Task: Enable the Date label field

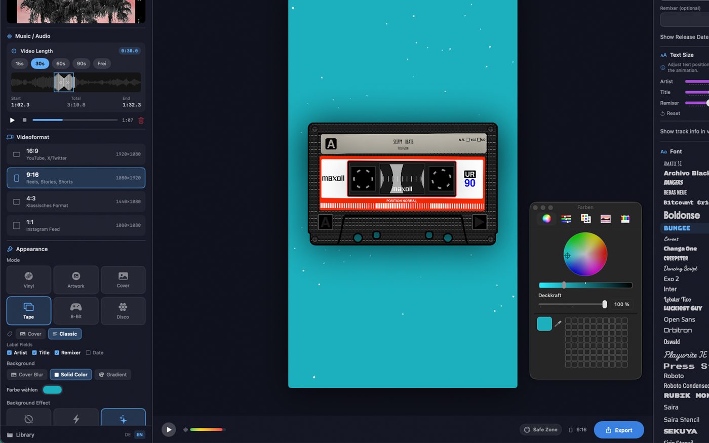Action: point(87,352)
